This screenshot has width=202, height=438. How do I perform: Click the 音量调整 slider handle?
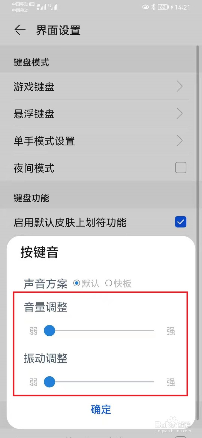50,330
